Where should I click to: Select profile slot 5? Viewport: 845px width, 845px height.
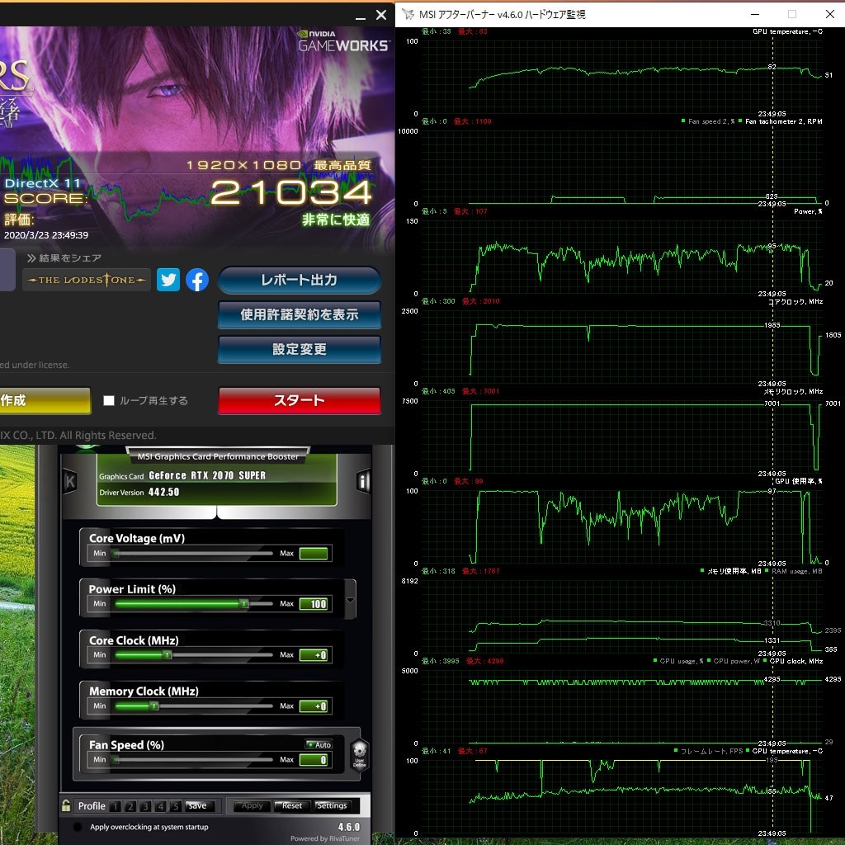click(x=175, y=806)
